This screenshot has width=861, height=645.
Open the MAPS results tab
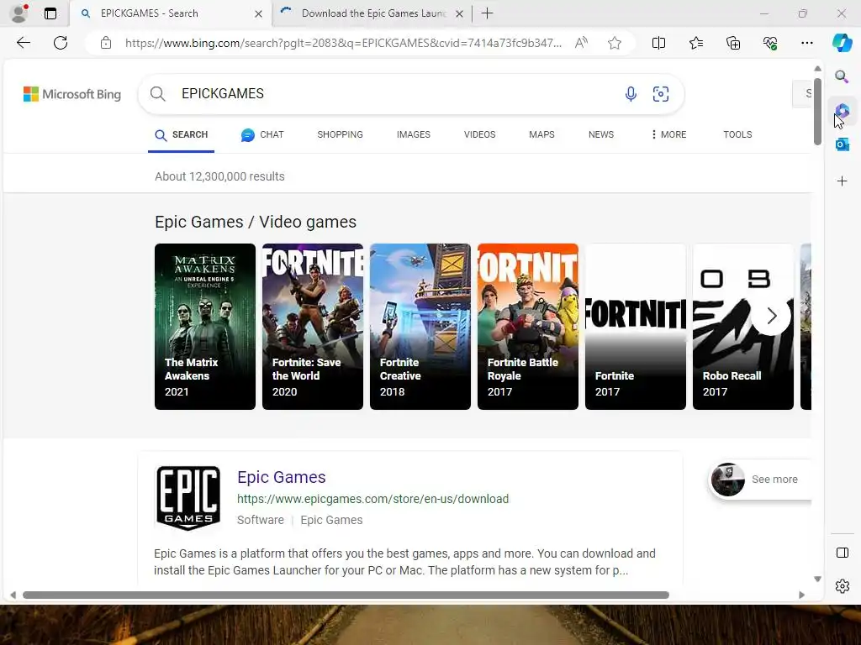click(x=541, y=134)
